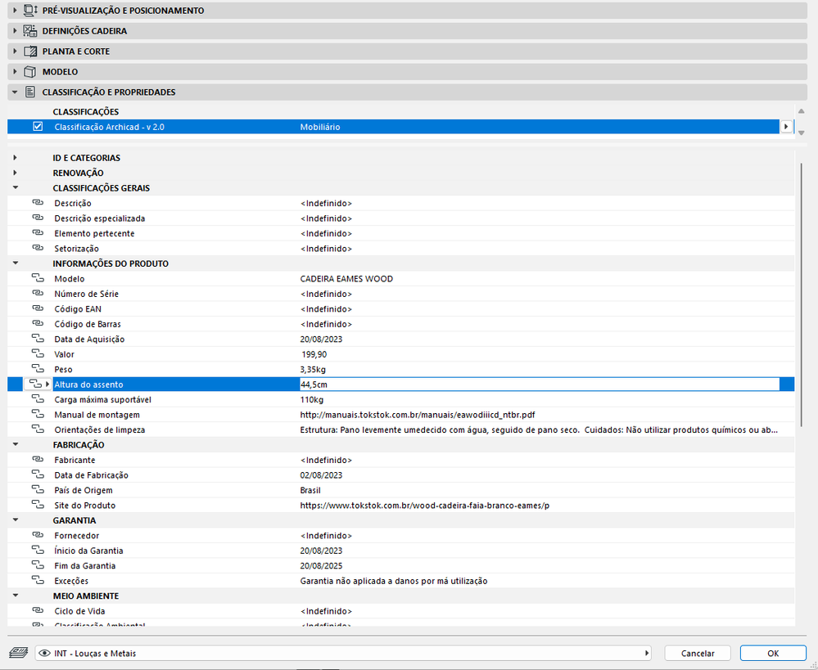Collapse the Informações do Produto group

point(15,263)
